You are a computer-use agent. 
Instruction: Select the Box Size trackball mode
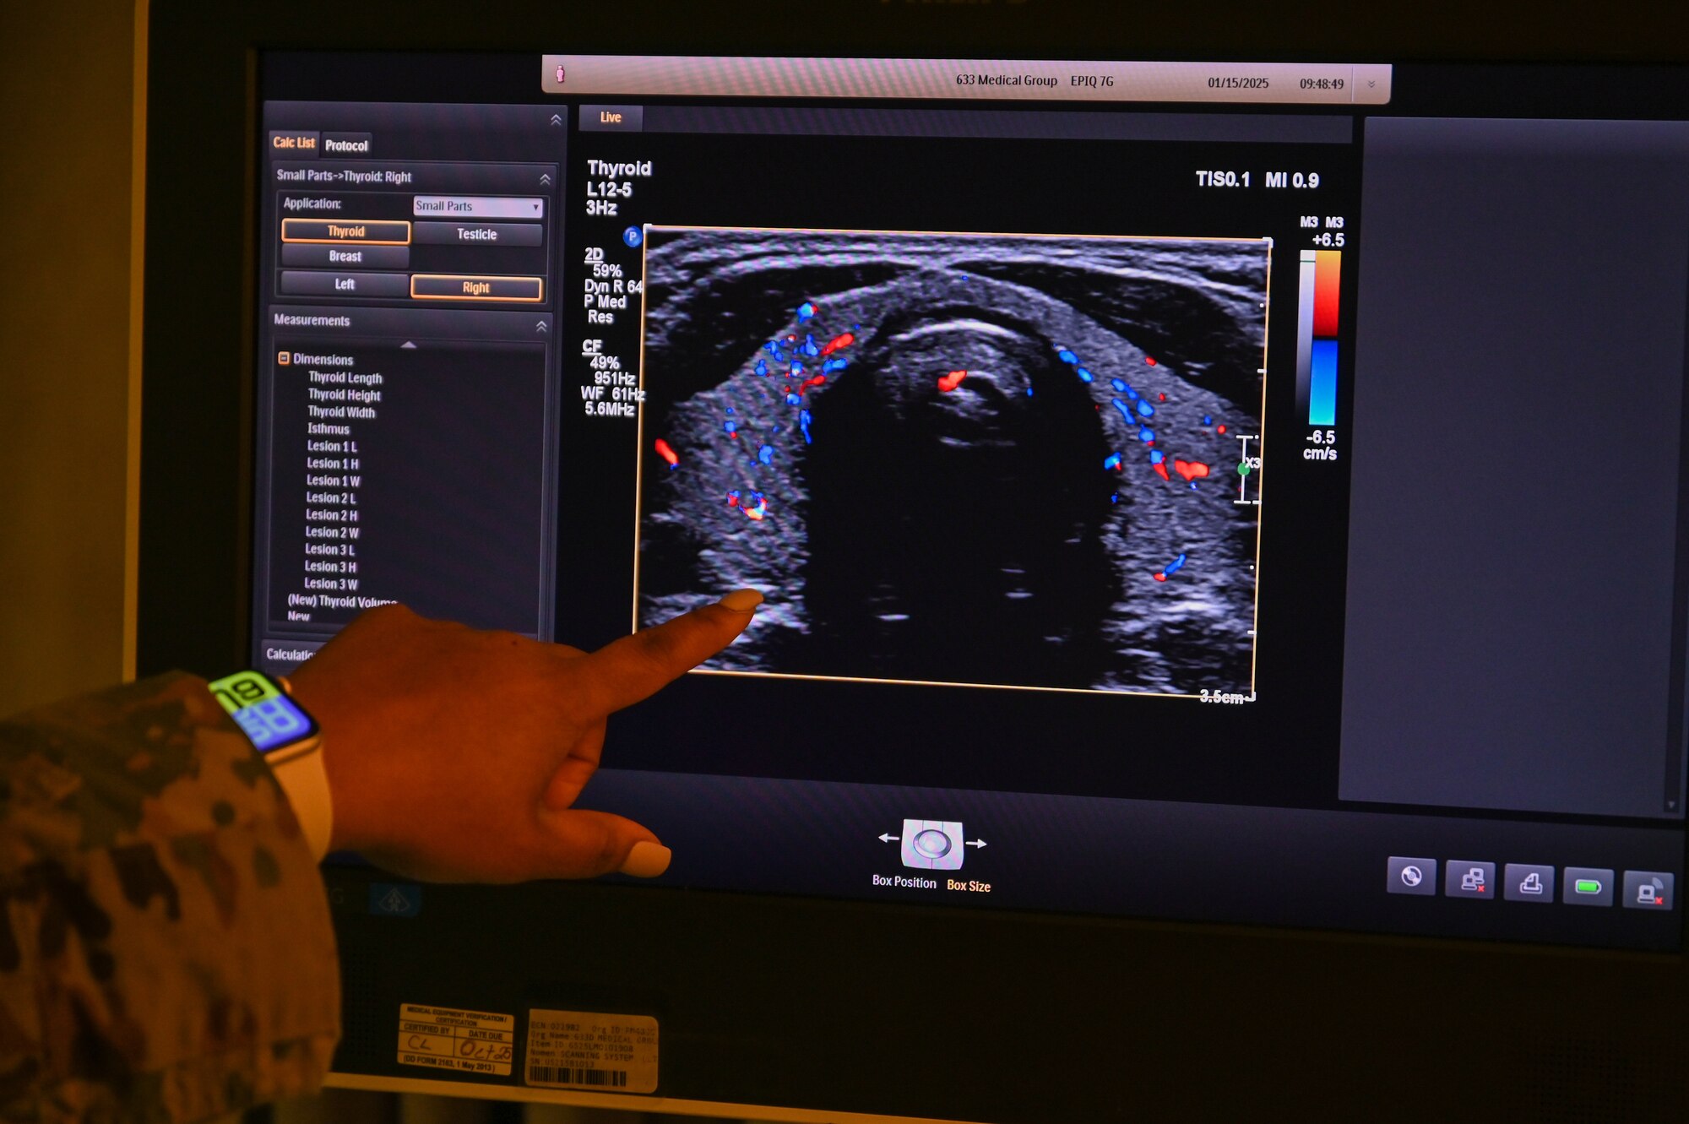click(969, 885)
